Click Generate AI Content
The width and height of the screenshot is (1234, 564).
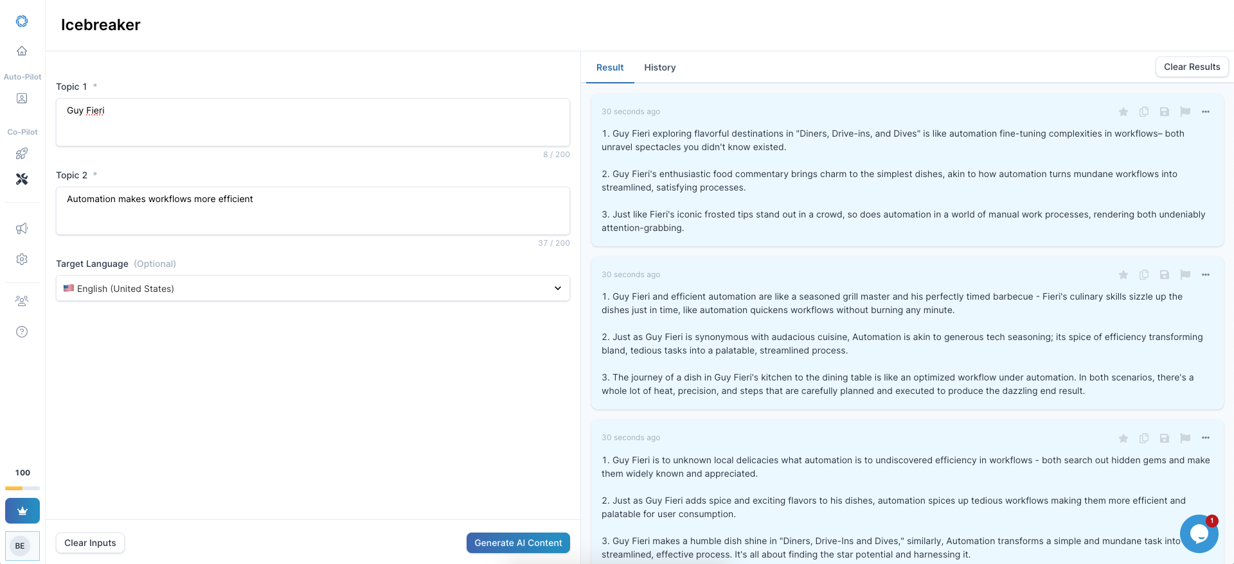(518, 543)
